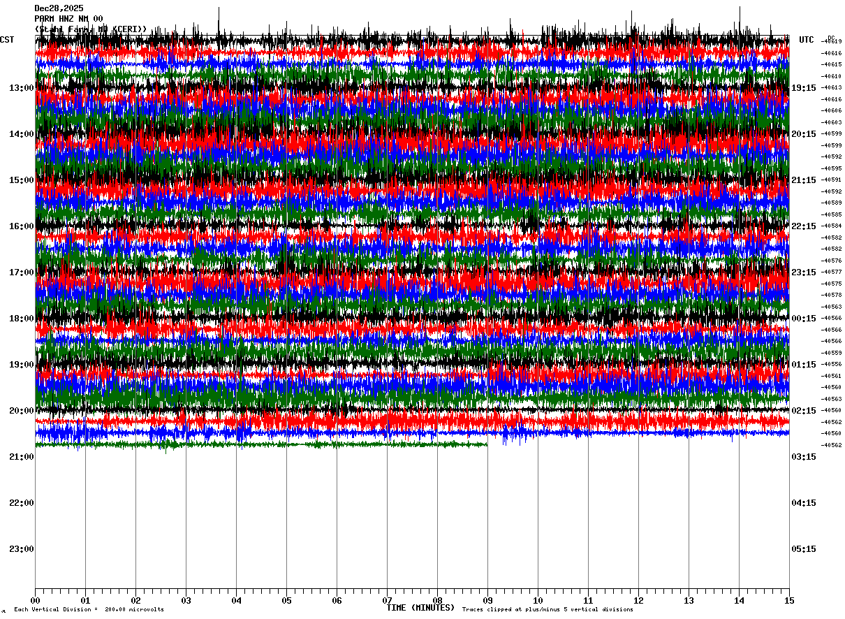Select the DC offset value -40595
Image resolution: width=845 pixels, height=619 pixels.
[832, 168]
